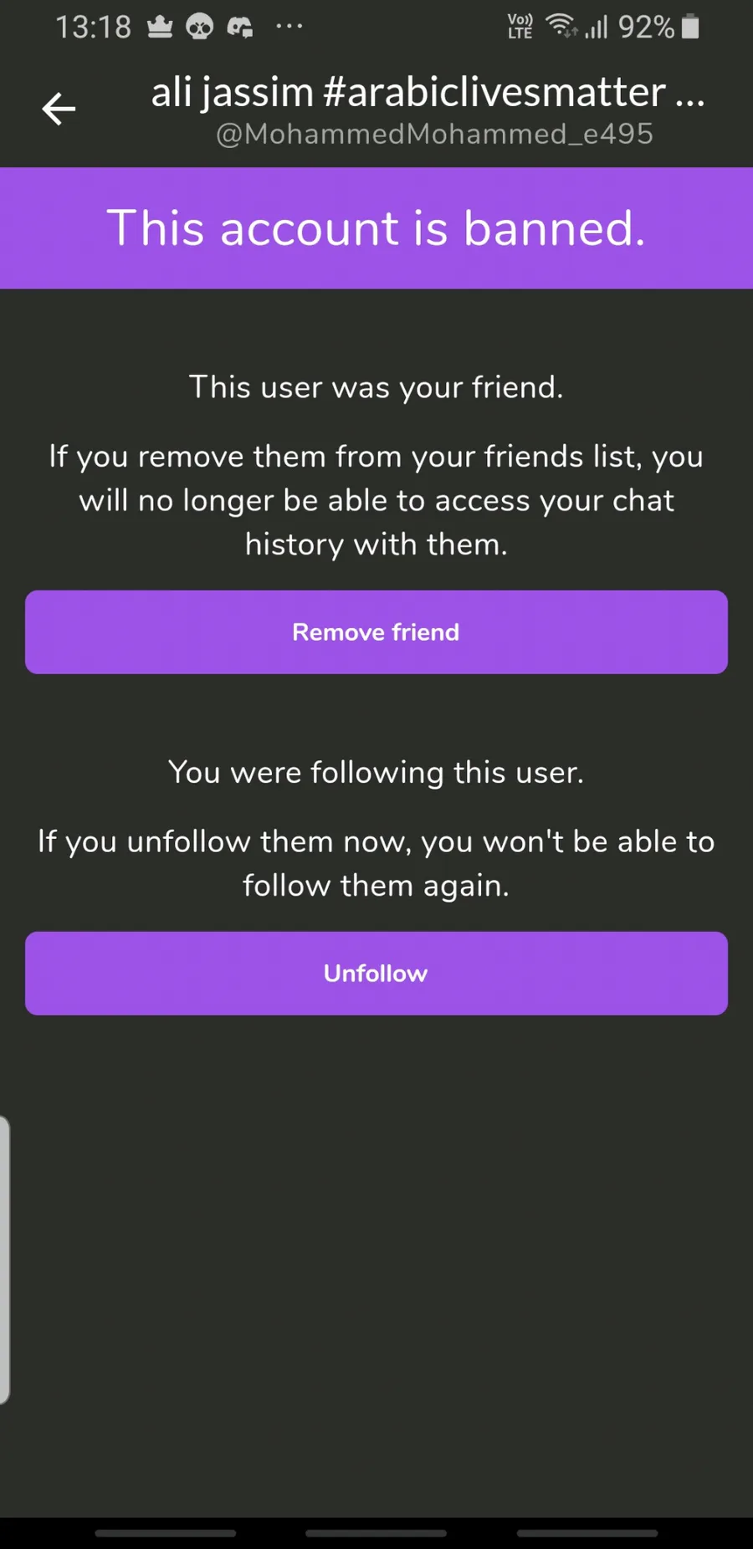
Task: Tap the "This account is banned." banner
Action: 376,228
